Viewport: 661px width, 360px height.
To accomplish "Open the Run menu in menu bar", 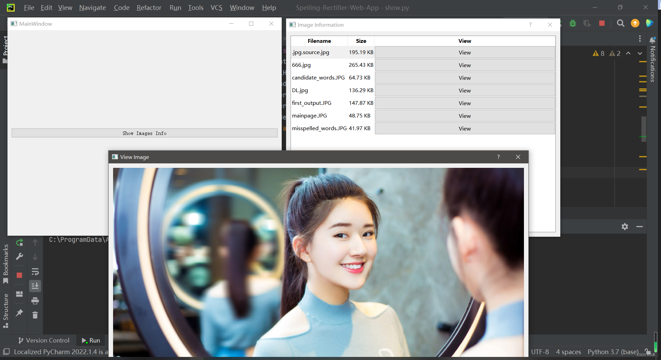I will [x=175, y=8].
